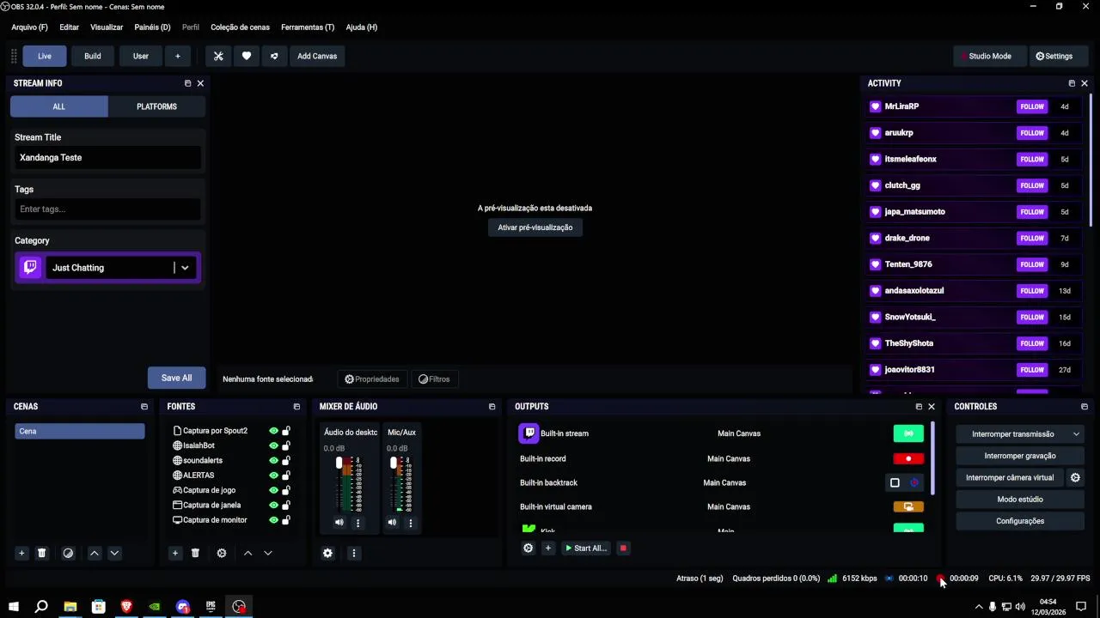
Task: Undock the Stream Info panel
Action: tap(187, 83)
